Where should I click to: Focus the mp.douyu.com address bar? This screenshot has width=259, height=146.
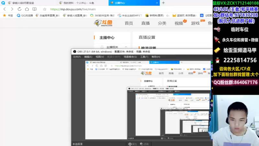tap(73, 9)
